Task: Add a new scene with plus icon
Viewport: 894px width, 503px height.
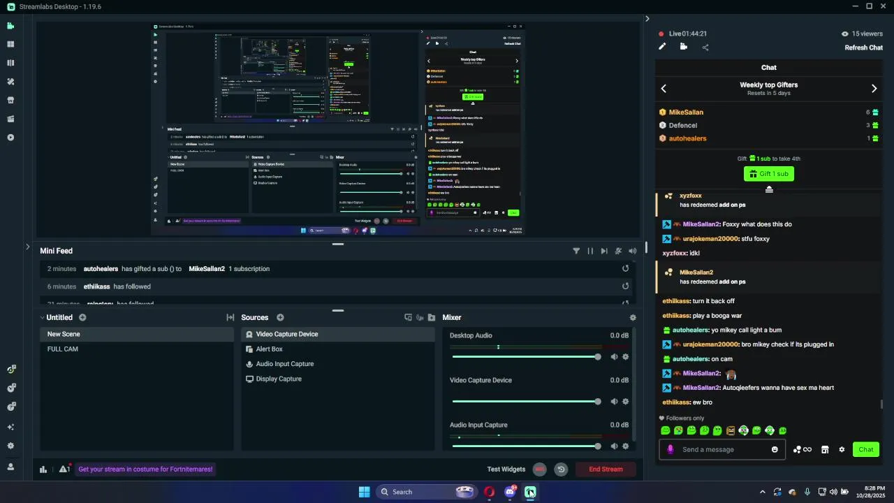Action: (x=82, y=317)
